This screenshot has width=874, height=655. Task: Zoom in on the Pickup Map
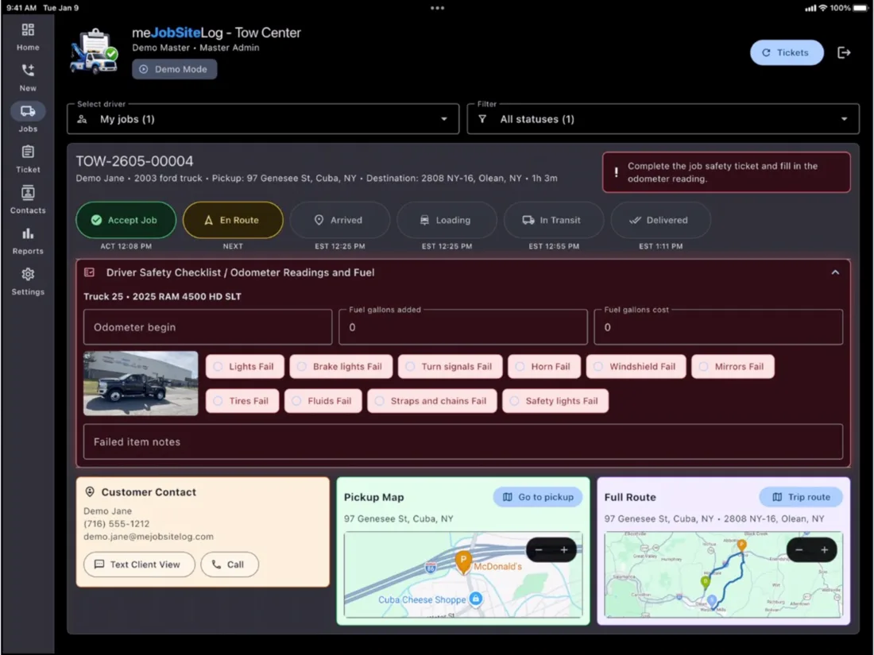(564, 549)
